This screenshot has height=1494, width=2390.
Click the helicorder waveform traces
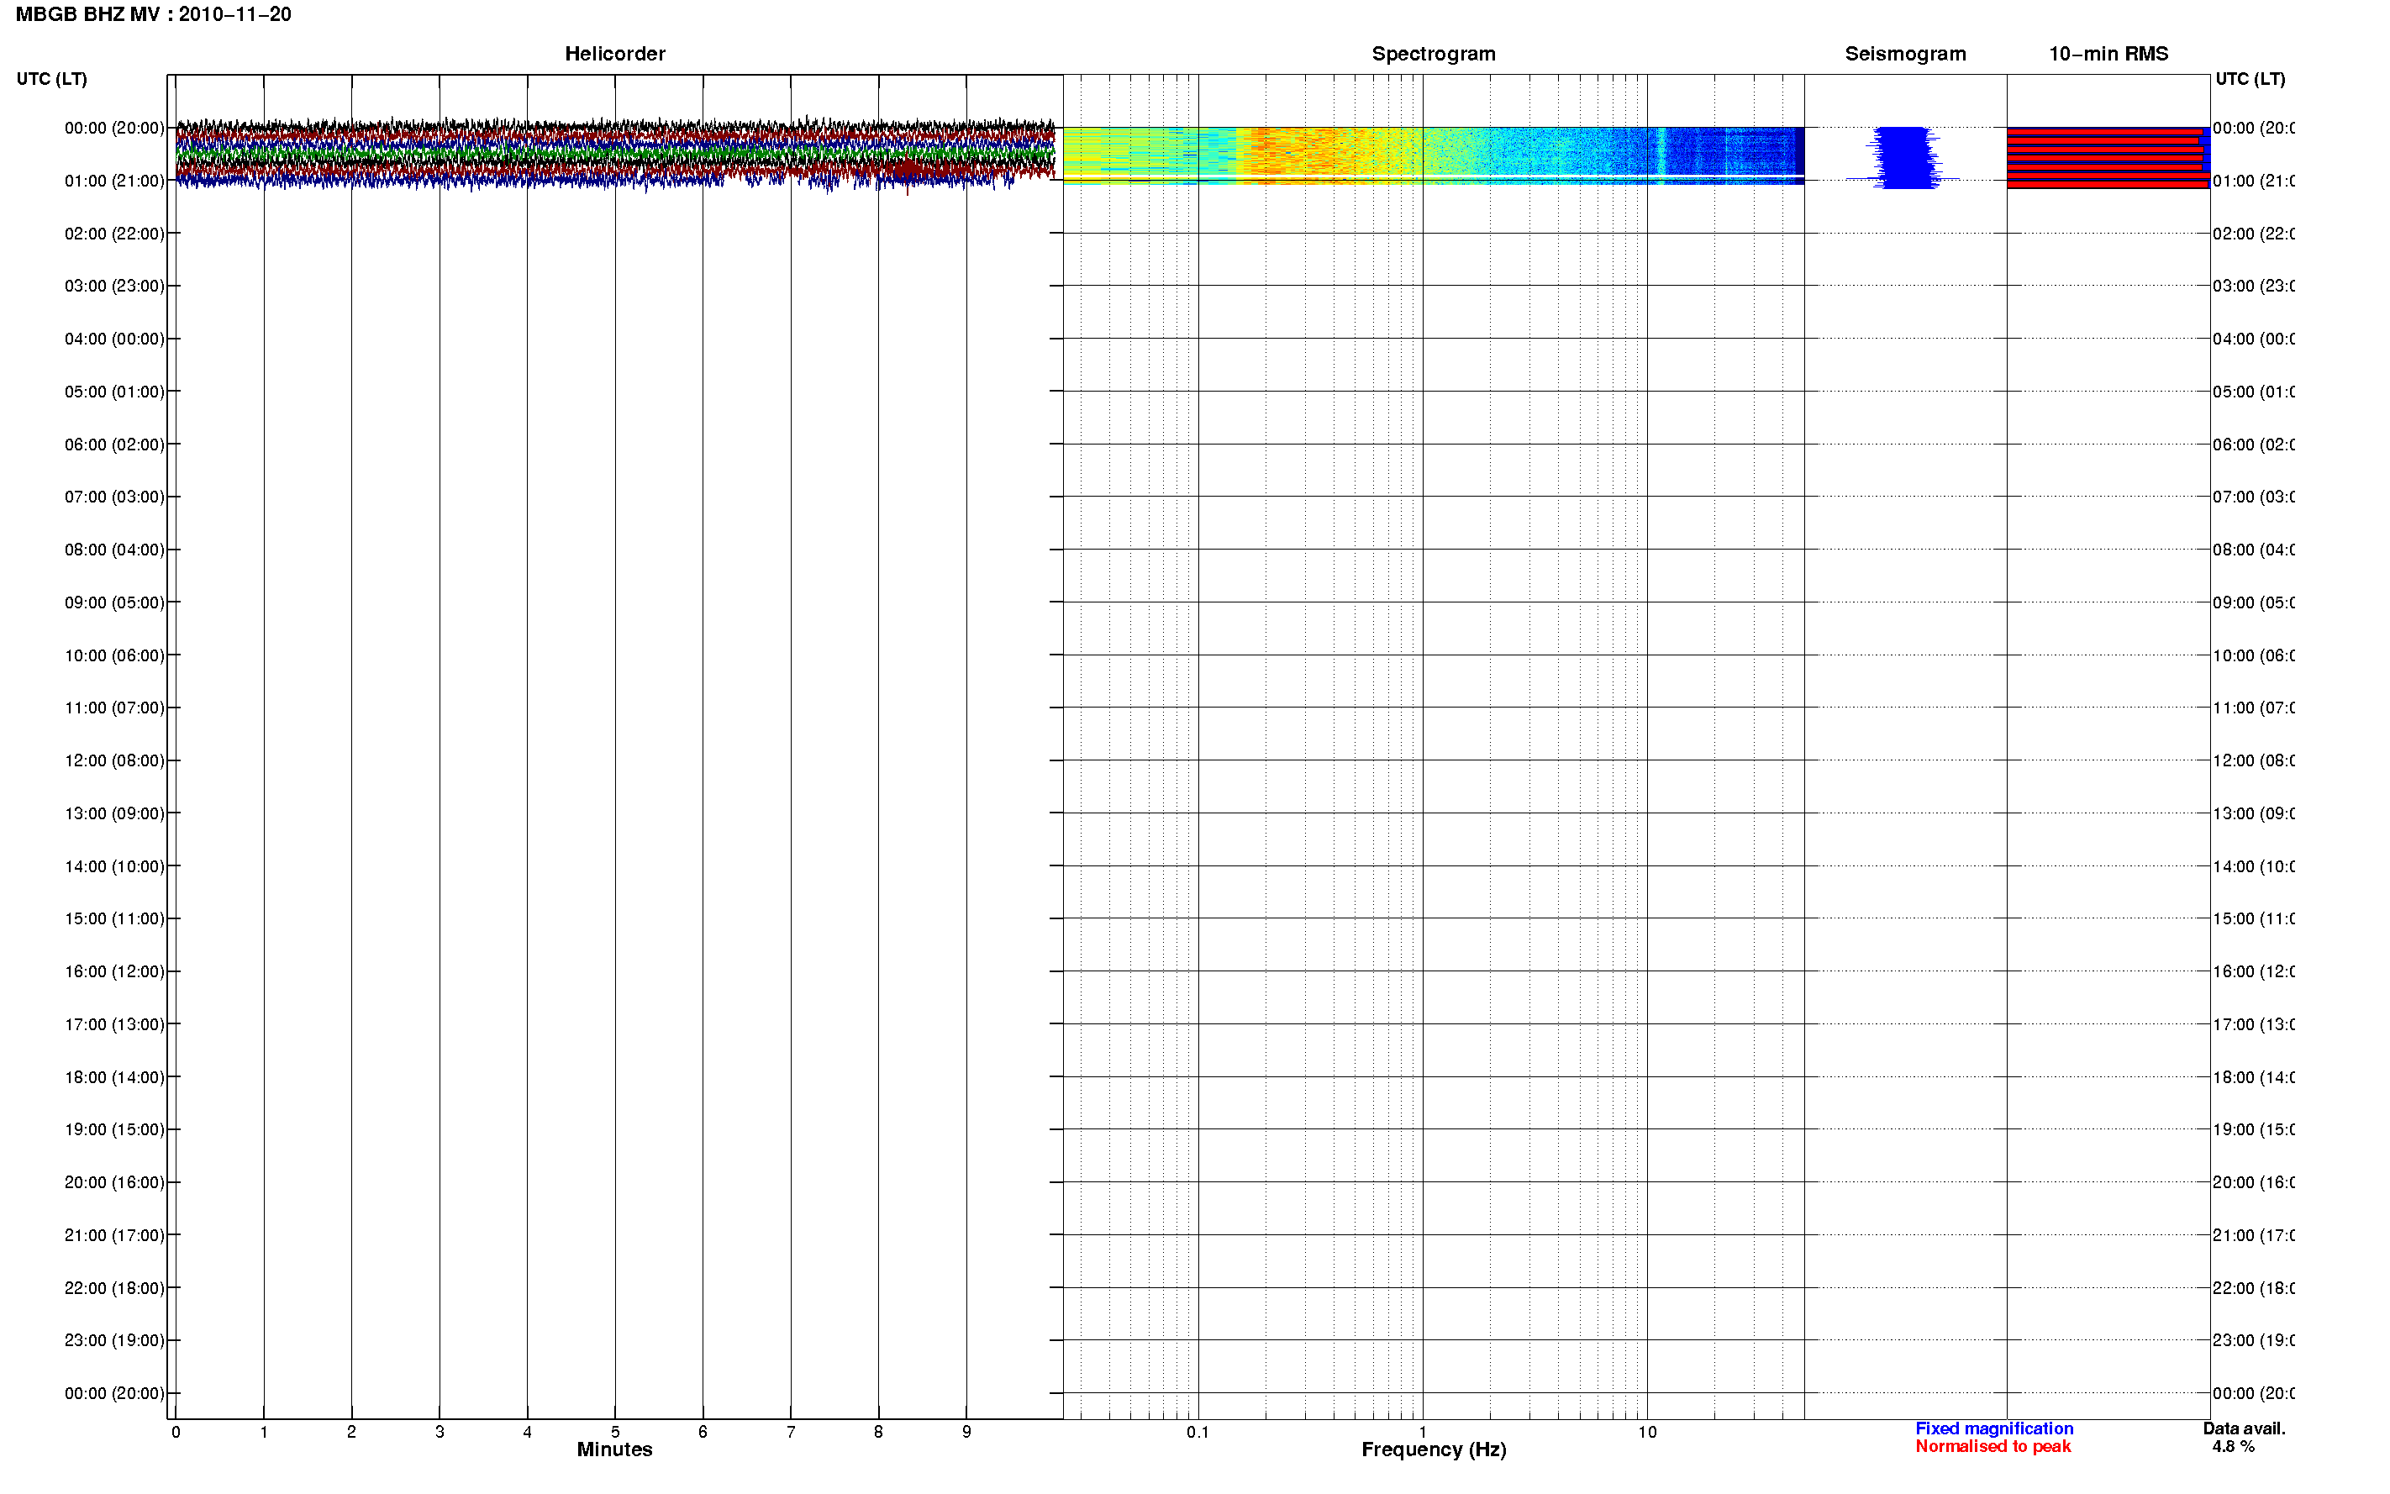[614, 154]
